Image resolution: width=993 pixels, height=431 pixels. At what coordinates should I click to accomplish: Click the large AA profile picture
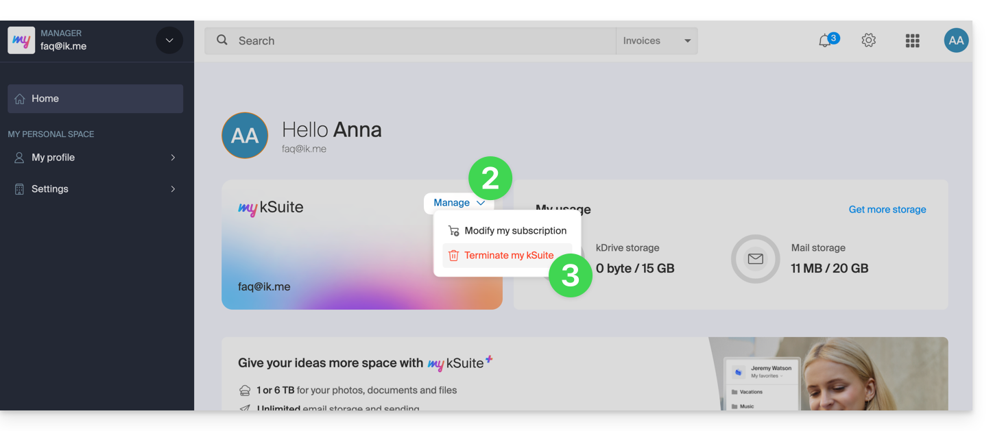coord(245,136)
